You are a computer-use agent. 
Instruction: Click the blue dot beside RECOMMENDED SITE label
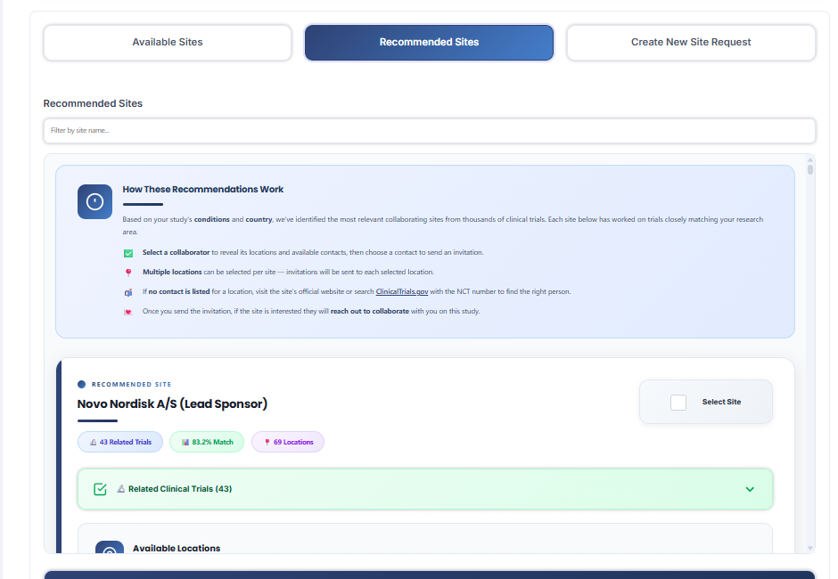(x=81, y=384)
